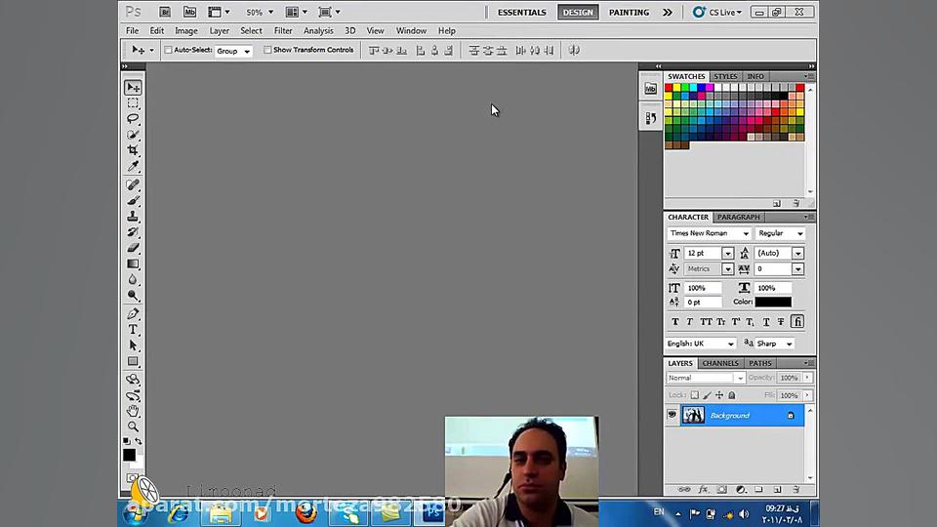
Task: Toggle Faux Bold text style
Action: [x=675, y=322]
